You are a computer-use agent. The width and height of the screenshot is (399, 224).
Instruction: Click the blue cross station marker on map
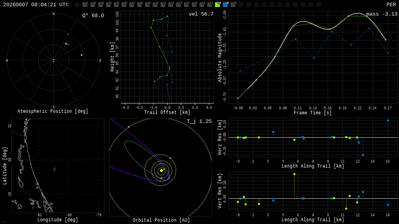point(33,208)
